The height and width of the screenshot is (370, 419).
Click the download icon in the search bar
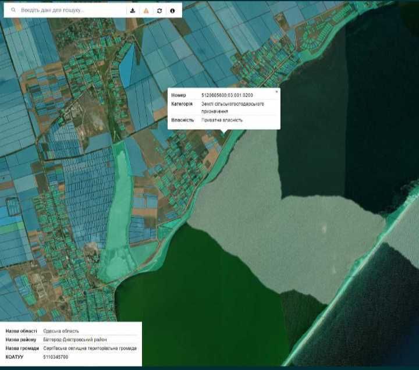tap(133, 10)
